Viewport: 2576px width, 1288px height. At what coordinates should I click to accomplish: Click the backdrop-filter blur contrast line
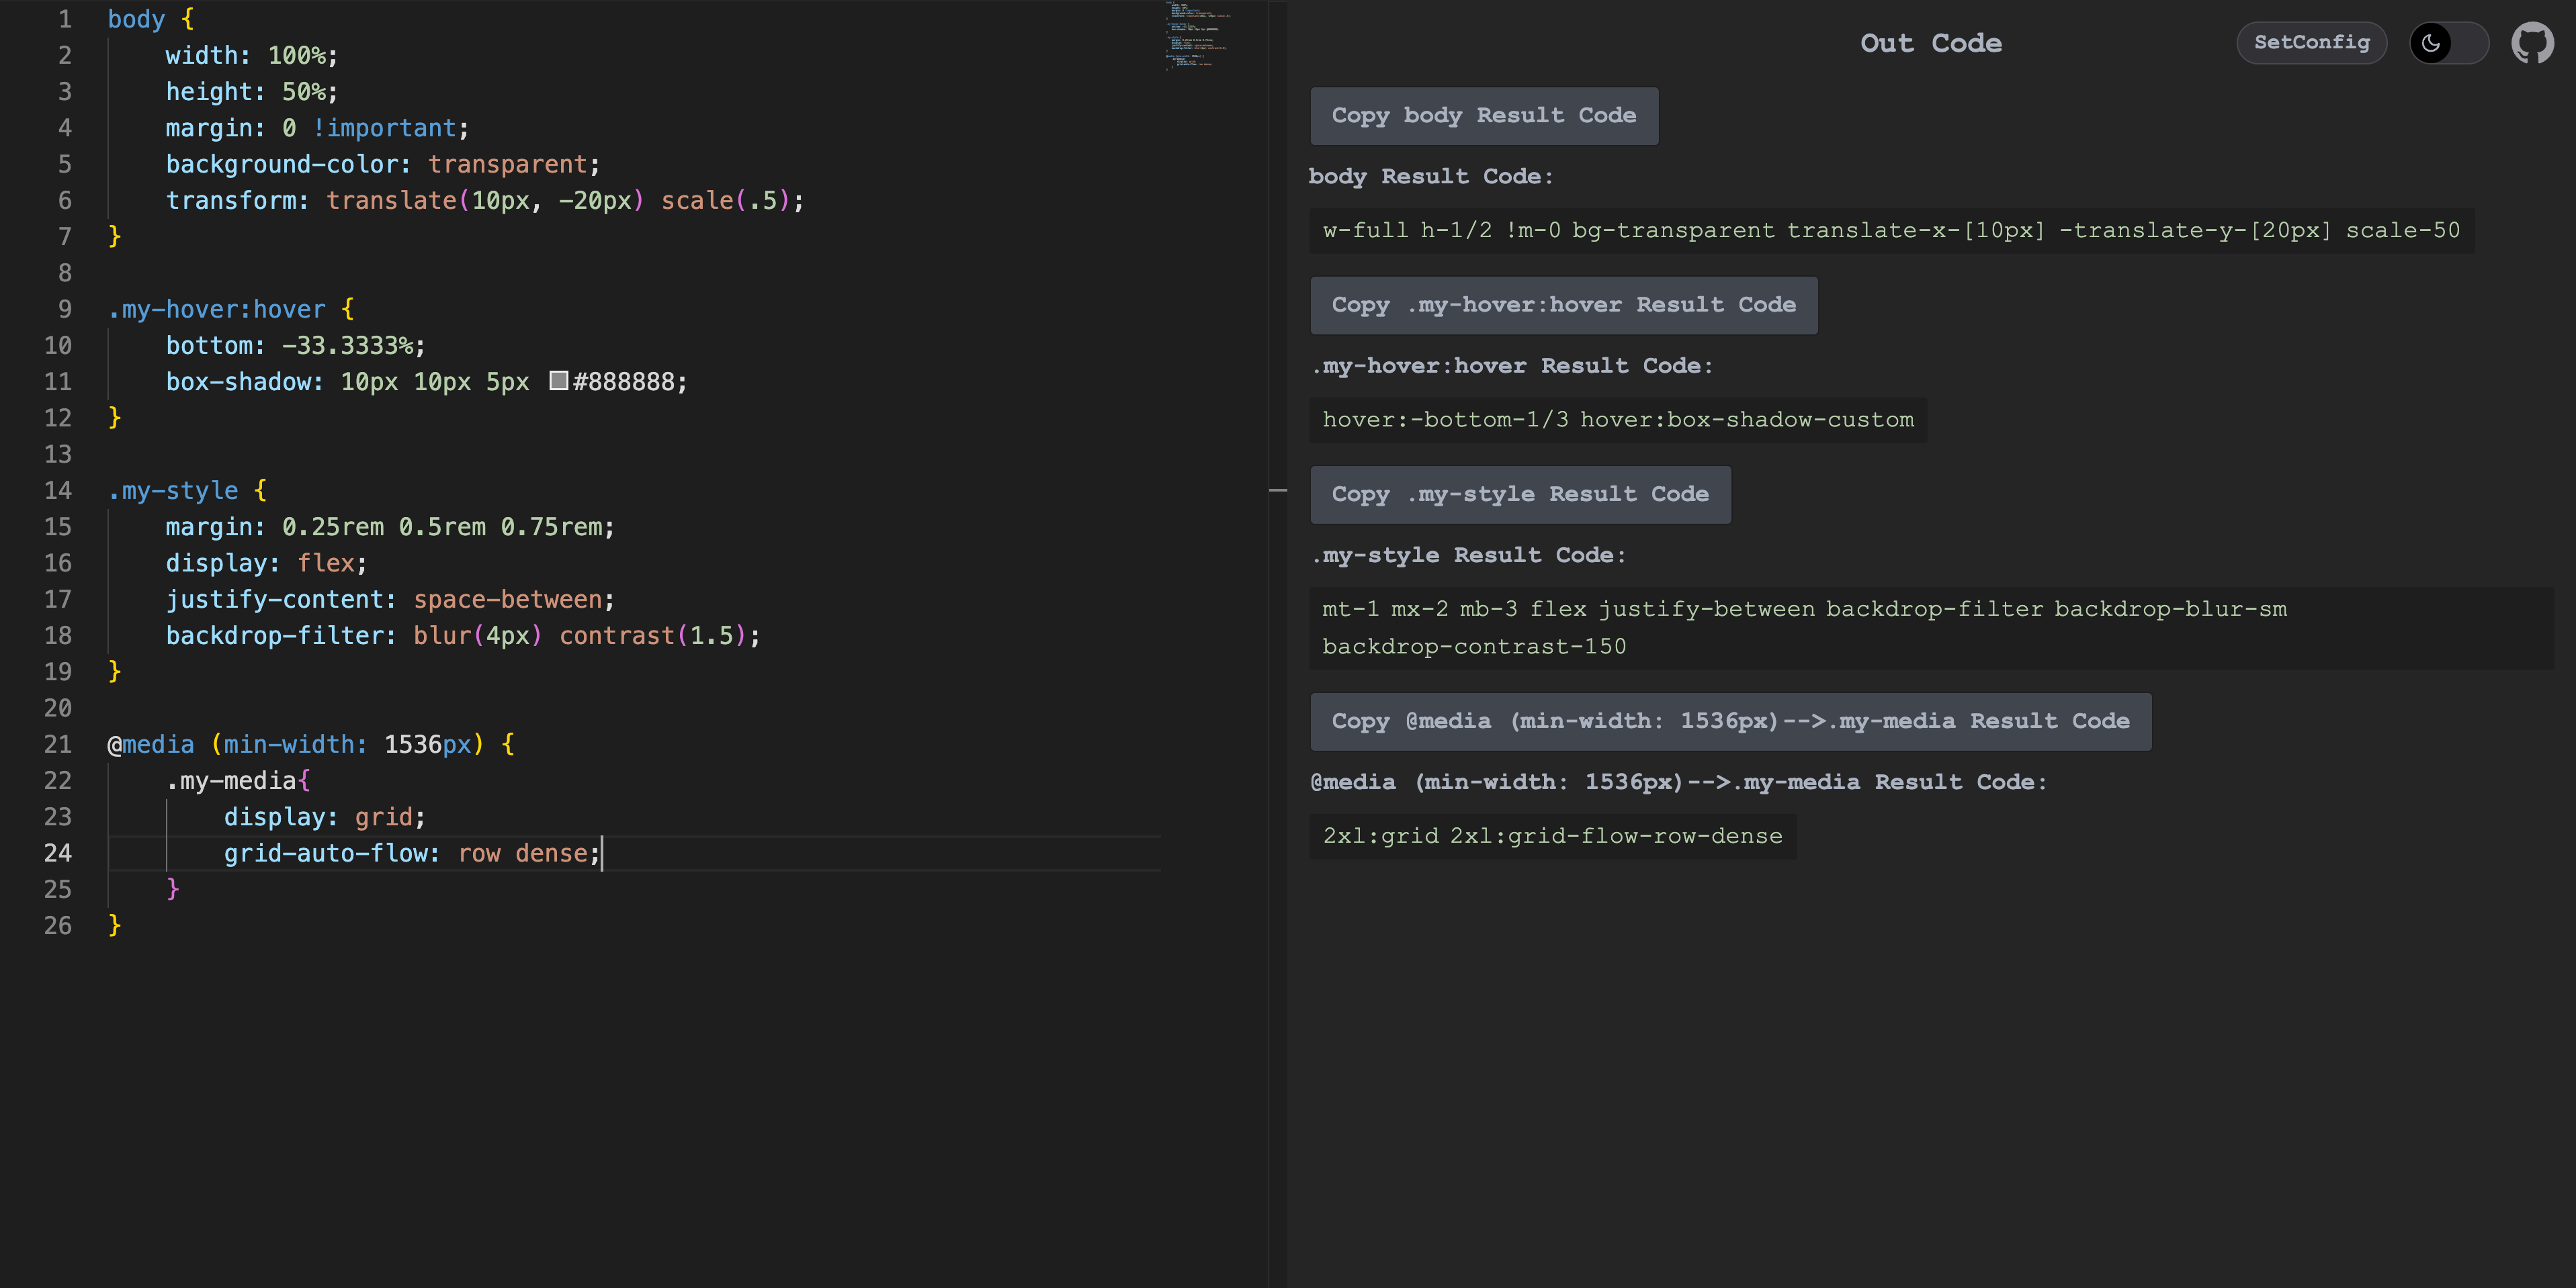coord(463,635)
